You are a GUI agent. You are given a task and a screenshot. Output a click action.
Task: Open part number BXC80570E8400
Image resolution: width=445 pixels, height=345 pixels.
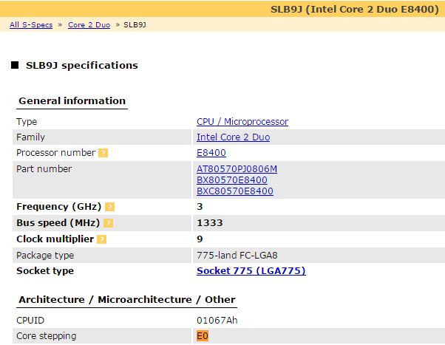coord(235,191)
